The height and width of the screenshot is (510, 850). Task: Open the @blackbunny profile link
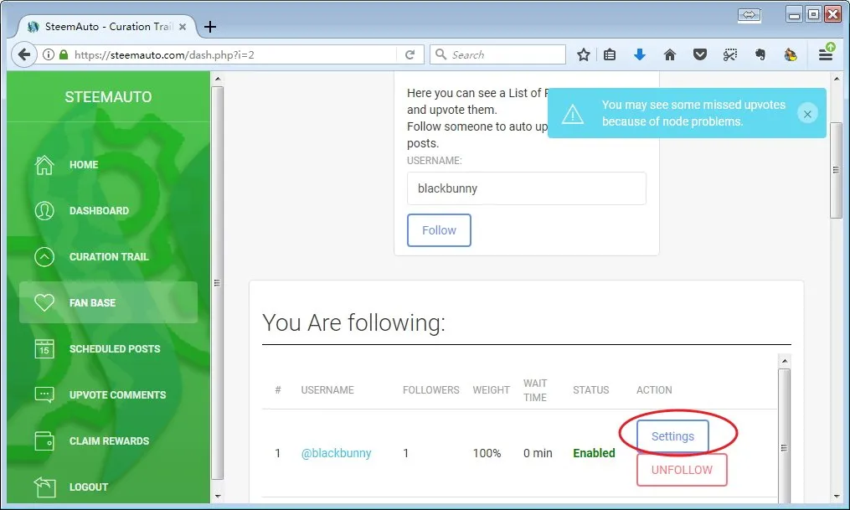336,453
